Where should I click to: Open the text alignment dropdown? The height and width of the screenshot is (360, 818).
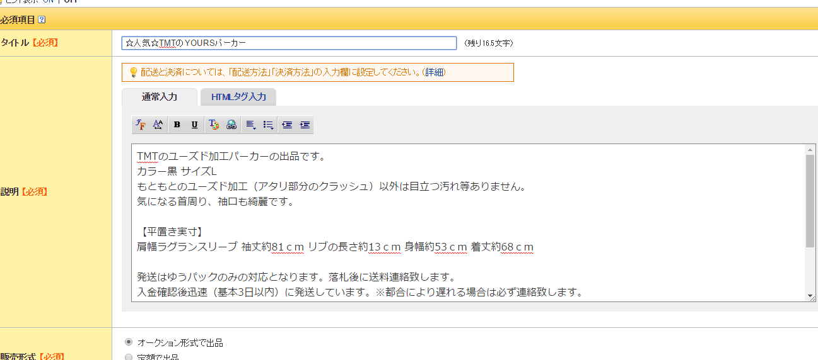(250, 125)
